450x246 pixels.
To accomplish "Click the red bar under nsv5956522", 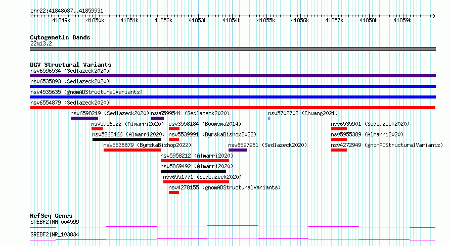I will [97, 129].
